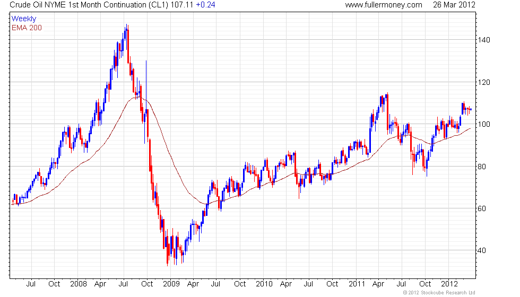Click the 2009 year marker on time axis

[x=171, y=284]
